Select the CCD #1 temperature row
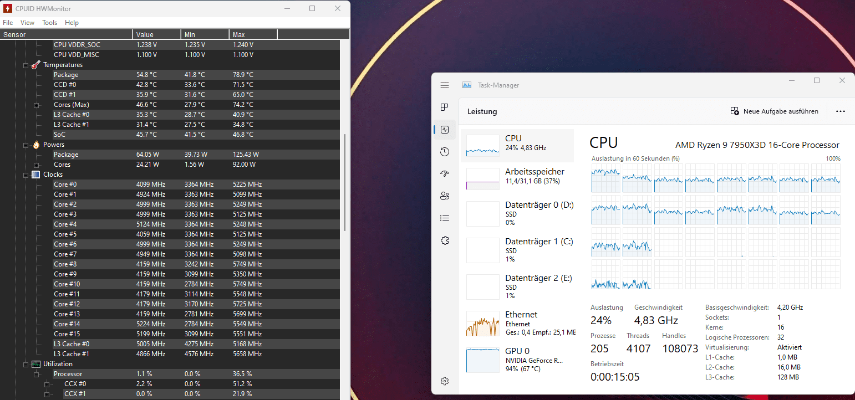855x400 pixels. click(x=196, y=95)
